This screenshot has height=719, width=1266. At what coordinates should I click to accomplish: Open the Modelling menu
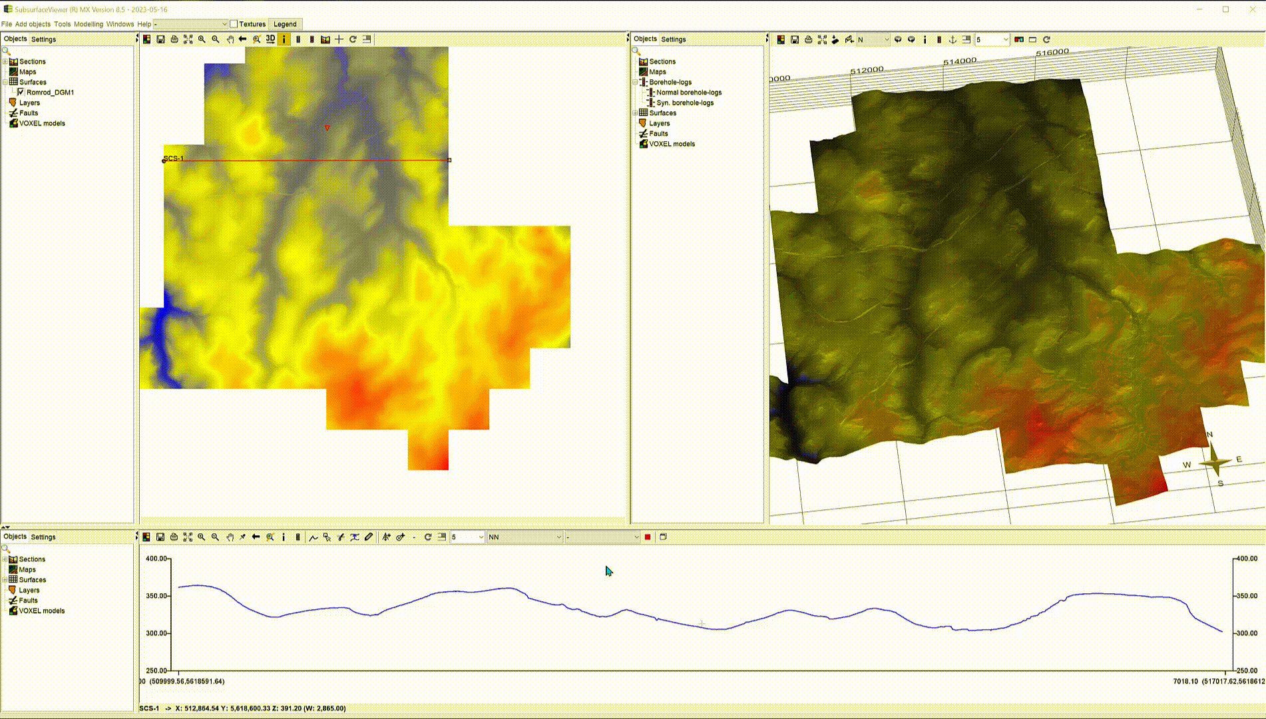point(90,24)
